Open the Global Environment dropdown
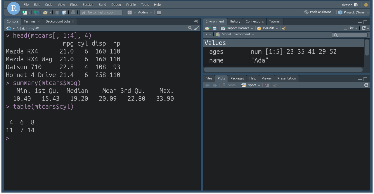374x194 pixels. tap(235, 34)
